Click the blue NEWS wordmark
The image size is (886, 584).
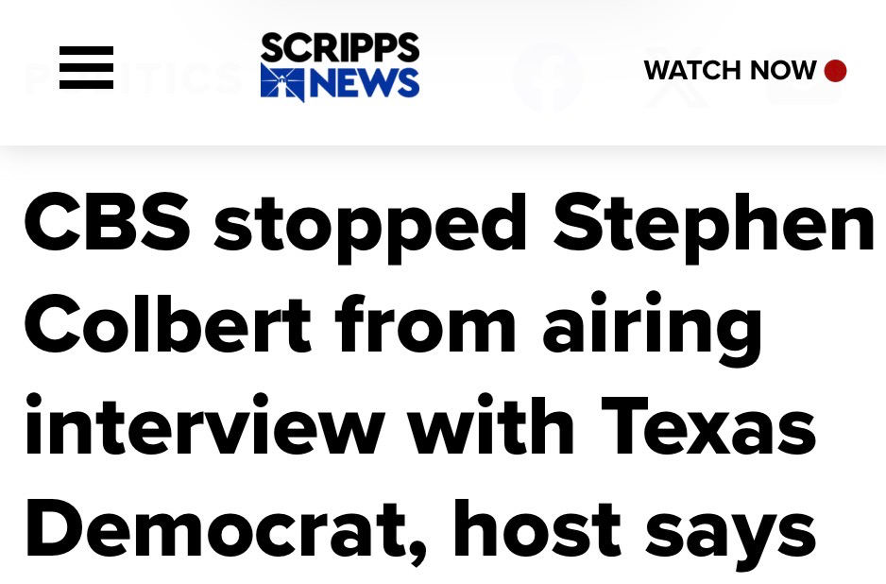[365, 83]
